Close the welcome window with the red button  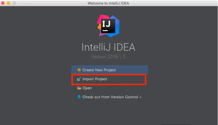point(3,3)
